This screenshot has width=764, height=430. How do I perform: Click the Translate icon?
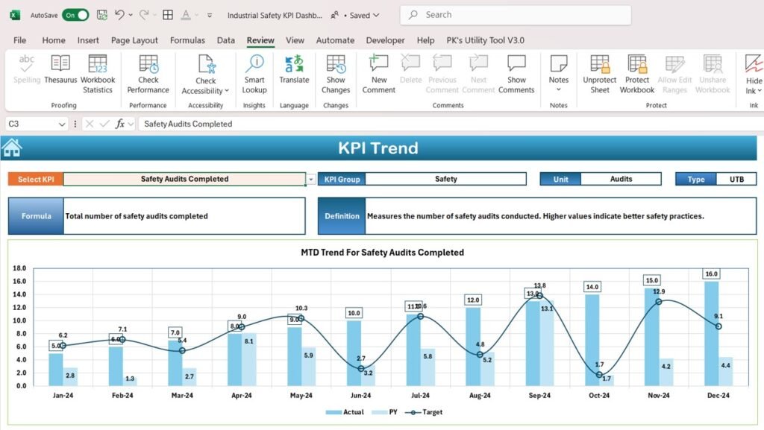coord(294,64)
